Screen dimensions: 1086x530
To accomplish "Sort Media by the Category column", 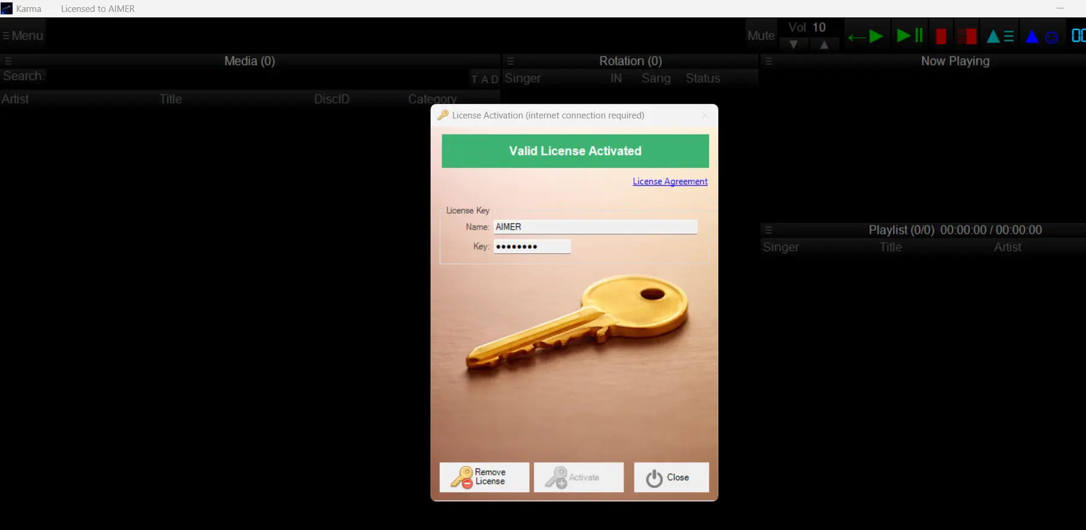I will pos(432,99).
